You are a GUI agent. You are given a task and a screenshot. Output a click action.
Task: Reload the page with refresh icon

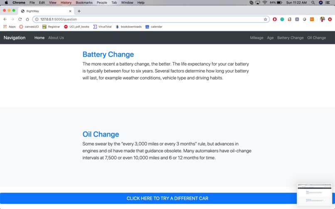20,19
